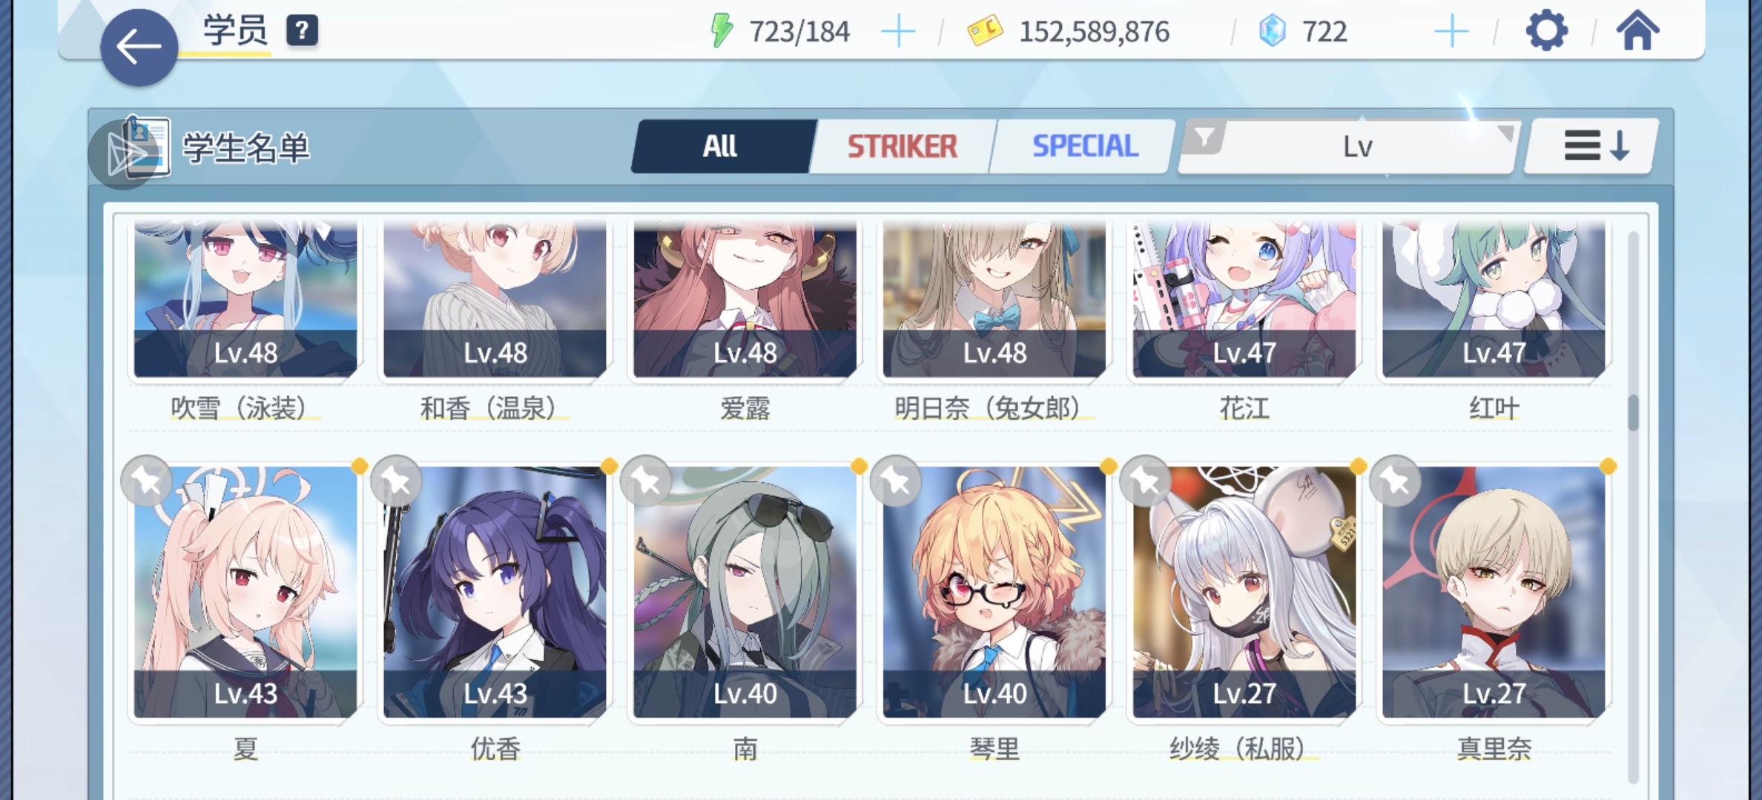This screenshot has width=1762, height=800.
Task: Open the filter funnel options
Action: (1204, 138)
